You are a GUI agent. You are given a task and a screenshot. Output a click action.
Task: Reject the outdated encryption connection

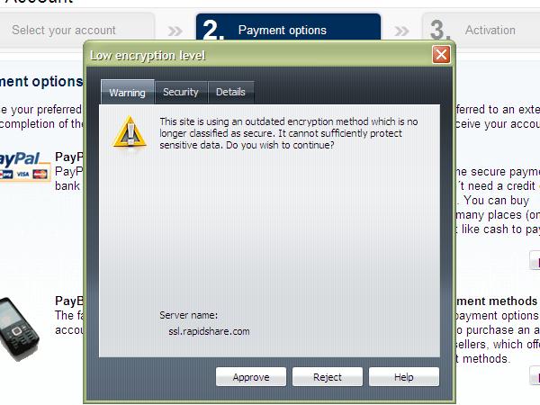pos(328,377)
